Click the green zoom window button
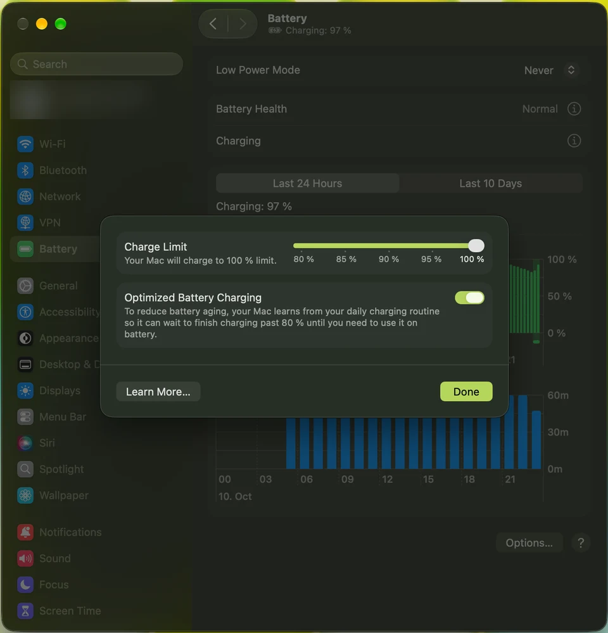 (61, 24)
